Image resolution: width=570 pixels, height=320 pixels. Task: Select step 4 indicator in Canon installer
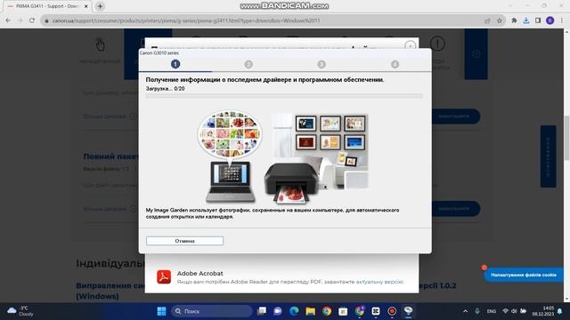click(395, 64)
